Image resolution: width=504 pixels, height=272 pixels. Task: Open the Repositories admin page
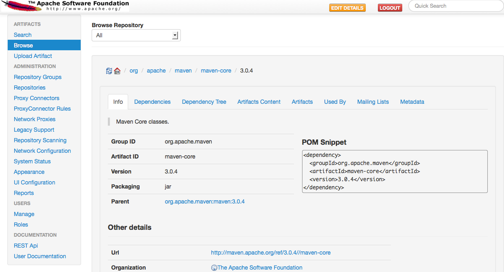tap(30, 88)
